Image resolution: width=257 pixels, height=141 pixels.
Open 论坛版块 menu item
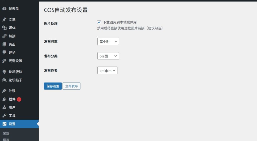coord(19,72)
